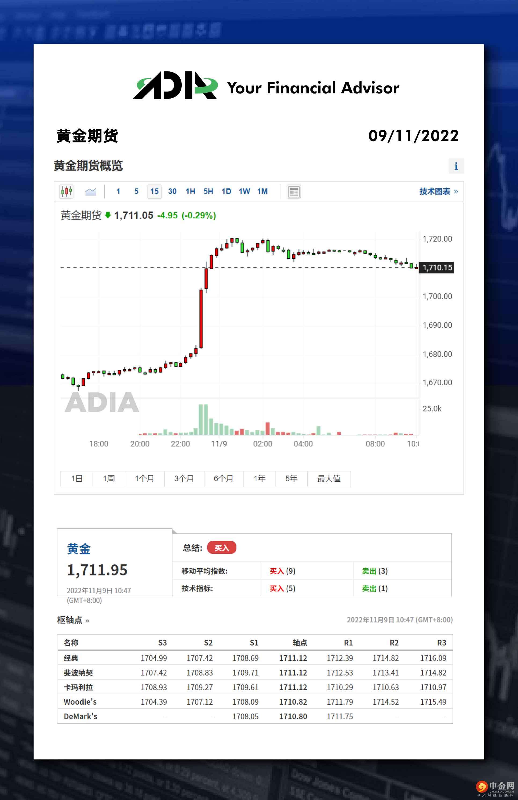518x800 pixels.
Task: Open the 黄金 instrument link
Action: 79,549
